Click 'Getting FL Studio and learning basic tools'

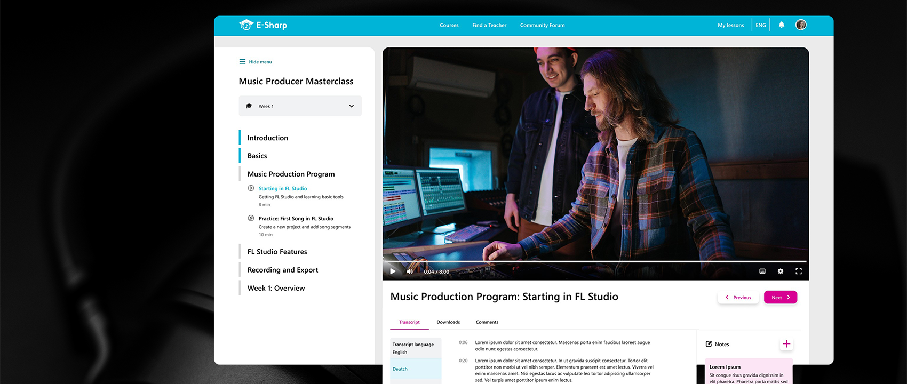click(x=301, y=197)
